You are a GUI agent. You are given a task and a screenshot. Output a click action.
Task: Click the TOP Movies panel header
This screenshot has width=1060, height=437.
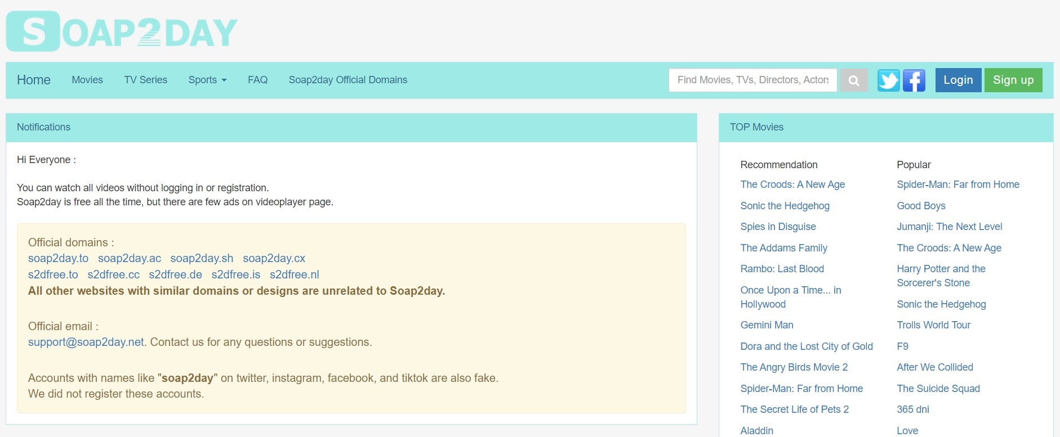tap(886, 128)
